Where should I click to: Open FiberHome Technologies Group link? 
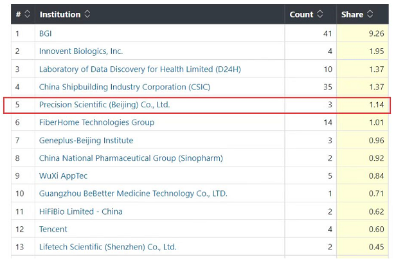point(96,122)
